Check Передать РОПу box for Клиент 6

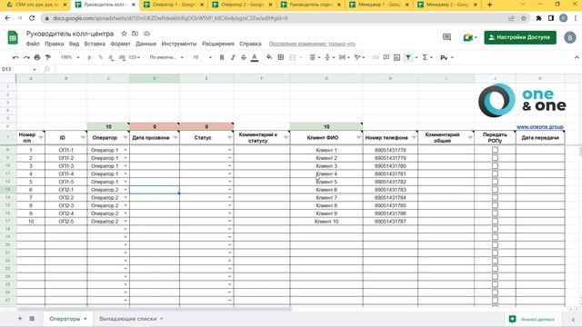click(495, 190)
